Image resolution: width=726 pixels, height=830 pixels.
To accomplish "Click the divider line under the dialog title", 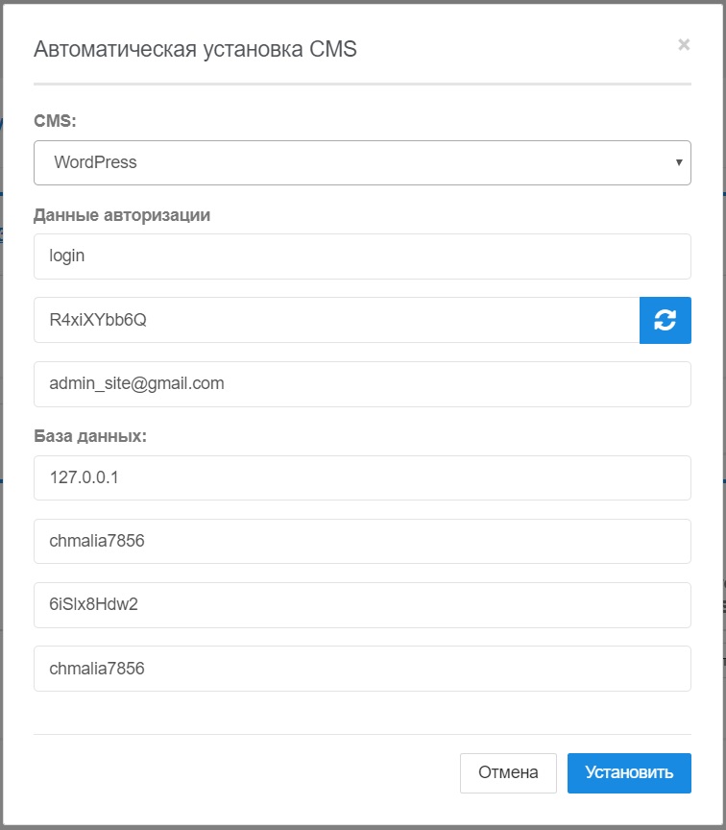I will pos(362,85).
